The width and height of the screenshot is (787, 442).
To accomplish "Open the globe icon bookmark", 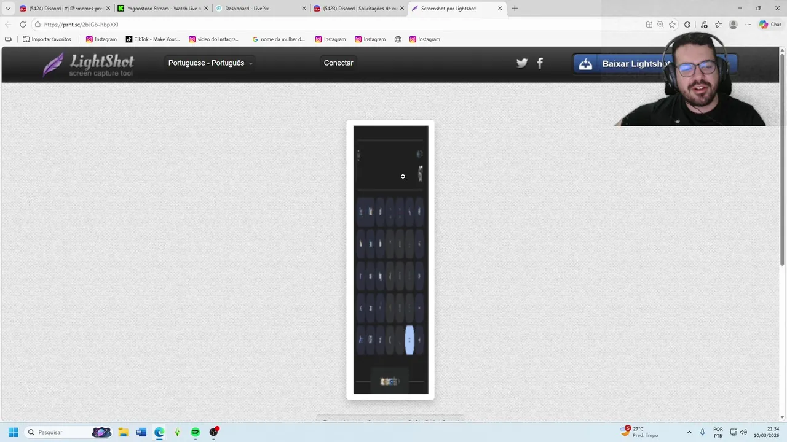I will [398, 39].
